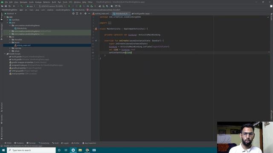Collapse the res folder
The height and width of the screenshot is (153, 273).
pos(8,37)
